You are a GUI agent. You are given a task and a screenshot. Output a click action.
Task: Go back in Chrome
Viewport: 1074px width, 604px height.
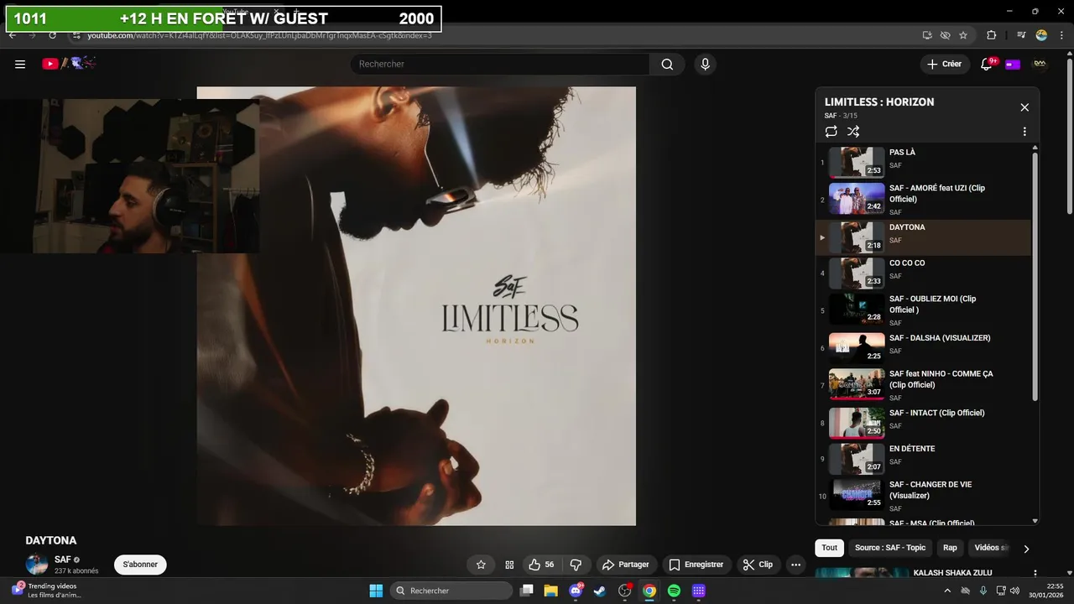pyautogui.click(x=13, y=35)
